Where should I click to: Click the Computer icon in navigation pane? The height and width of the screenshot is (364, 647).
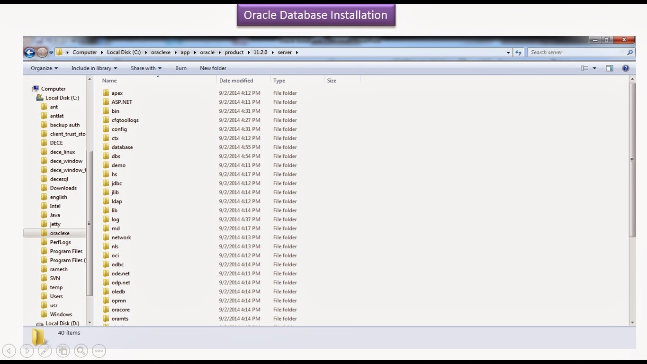35,89
